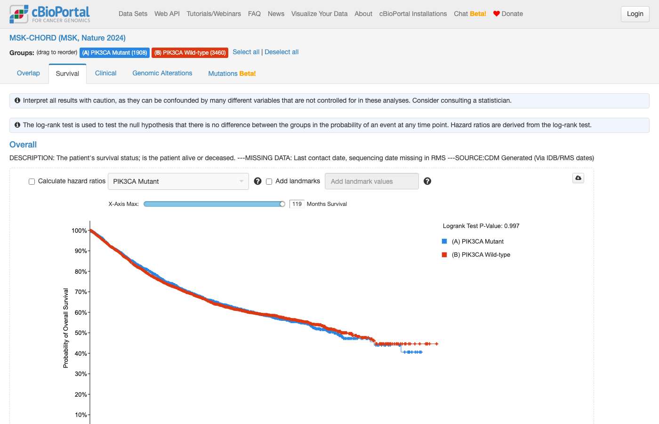Click the Login button
Image resolution: width=659 pixels, height=424 pixels.
[635, 14]
